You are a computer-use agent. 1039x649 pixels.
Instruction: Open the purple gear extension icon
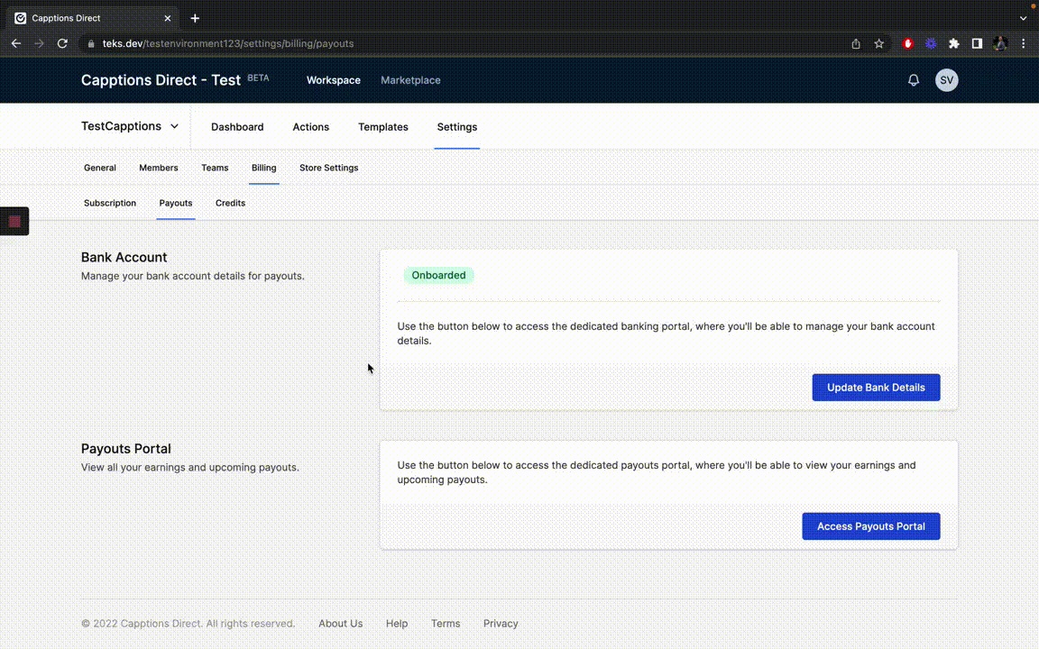(x=931, y=43)
